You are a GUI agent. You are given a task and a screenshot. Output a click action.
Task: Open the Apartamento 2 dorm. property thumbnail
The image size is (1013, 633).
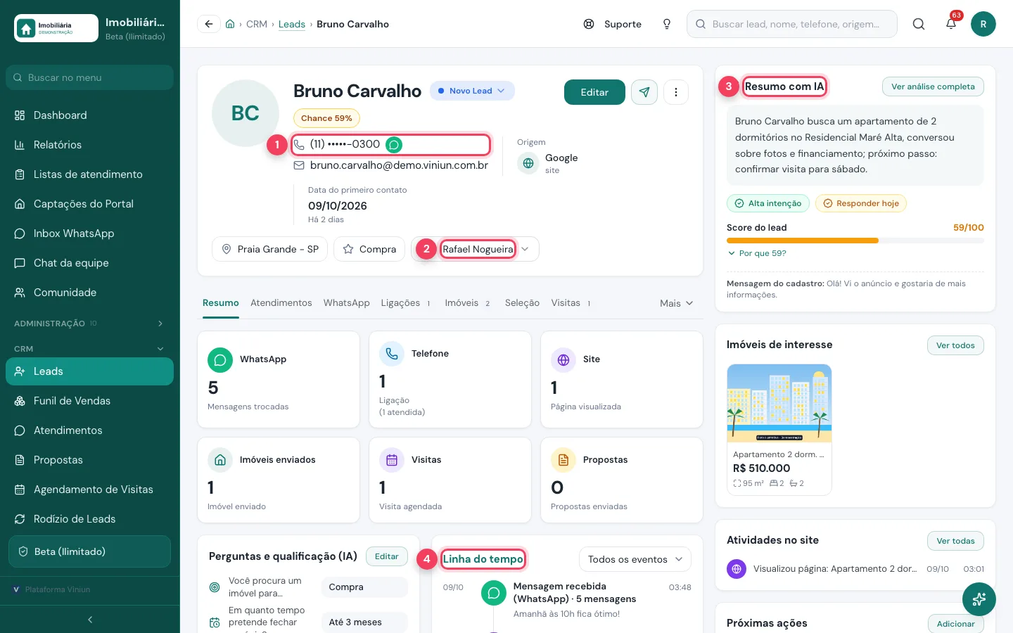point(779,403)
